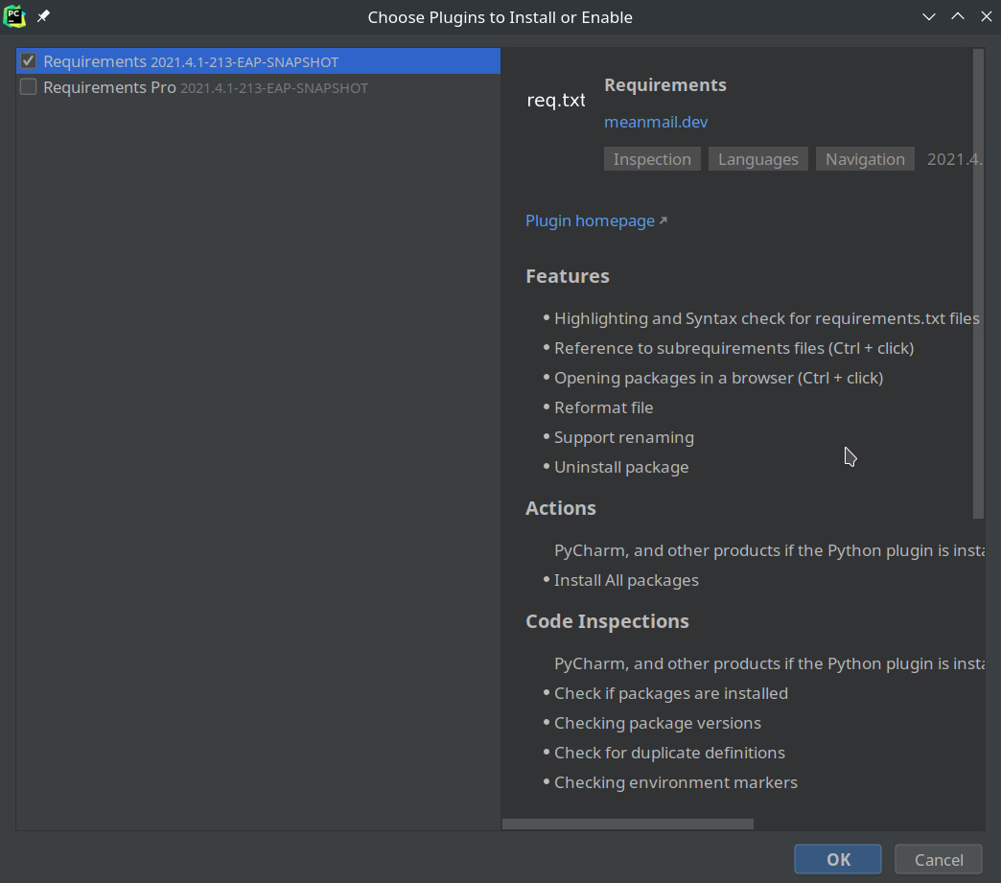The height and width of the screenshot is (883, 1001).
Task: Click the Navigation tag
Action: click(x=865, y=159)
